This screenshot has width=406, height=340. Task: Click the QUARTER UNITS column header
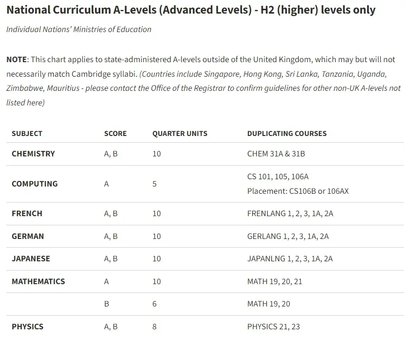[x=180, y=133]
